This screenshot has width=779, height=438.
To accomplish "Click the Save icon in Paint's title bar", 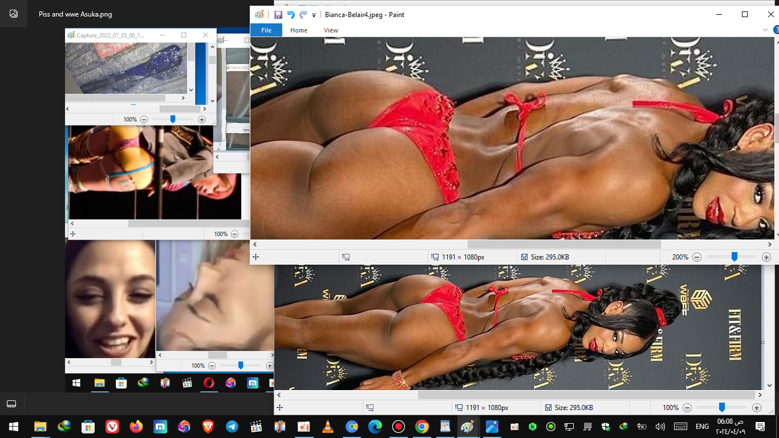I will click(x=278, y=15).
